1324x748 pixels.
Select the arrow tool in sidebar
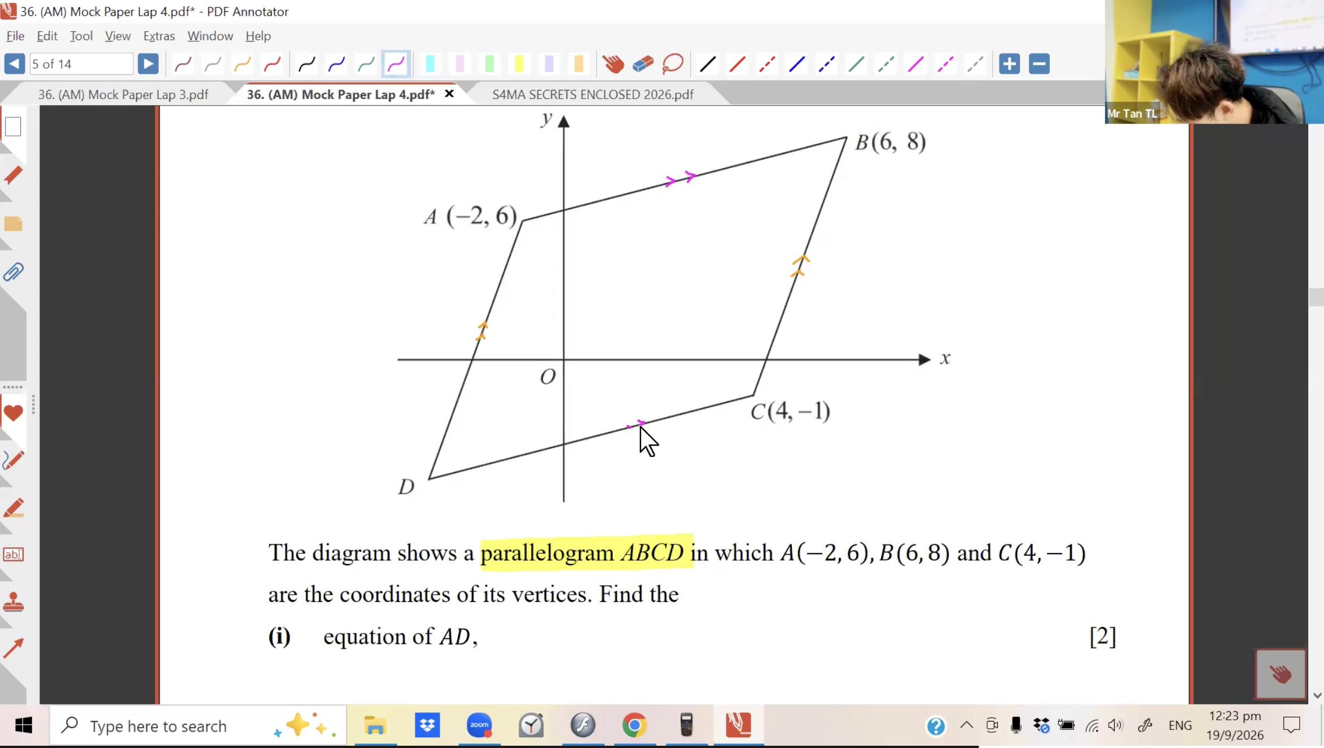point(13,649)
